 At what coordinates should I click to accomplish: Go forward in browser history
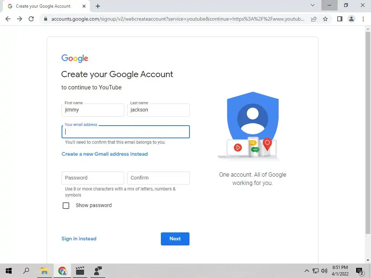[x=20, y=19]
